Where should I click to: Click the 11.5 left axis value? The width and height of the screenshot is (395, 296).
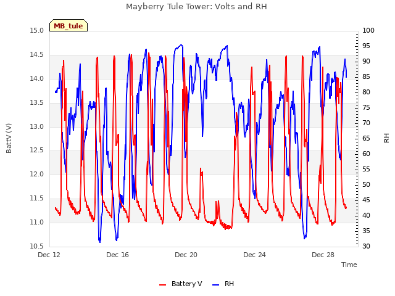tap(36, 198)
